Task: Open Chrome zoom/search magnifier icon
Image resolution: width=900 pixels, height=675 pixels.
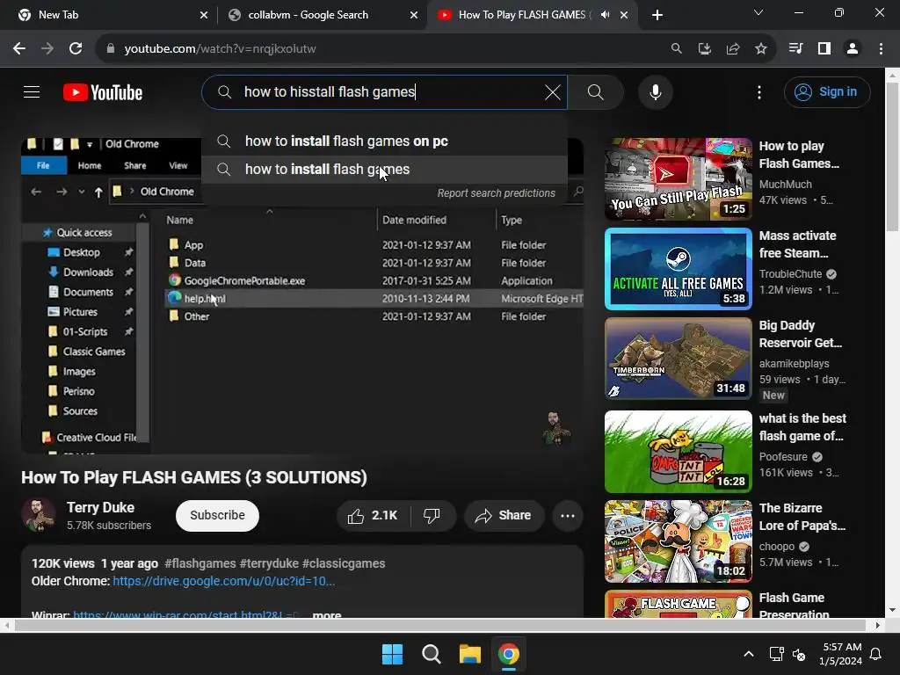Action: (x=677, y=49)
